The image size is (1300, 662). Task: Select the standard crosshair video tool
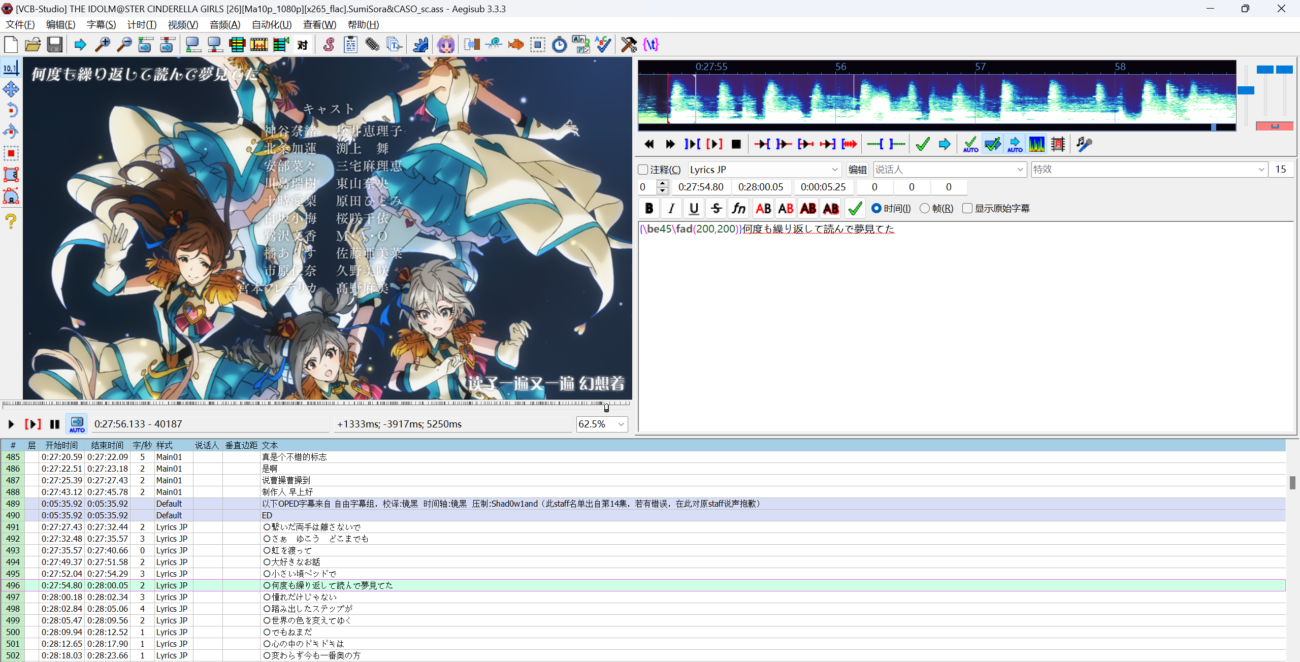(11, 68)
